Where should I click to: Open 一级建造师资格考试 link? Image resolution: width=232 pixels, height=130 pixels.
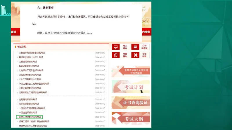coord(28,113)
